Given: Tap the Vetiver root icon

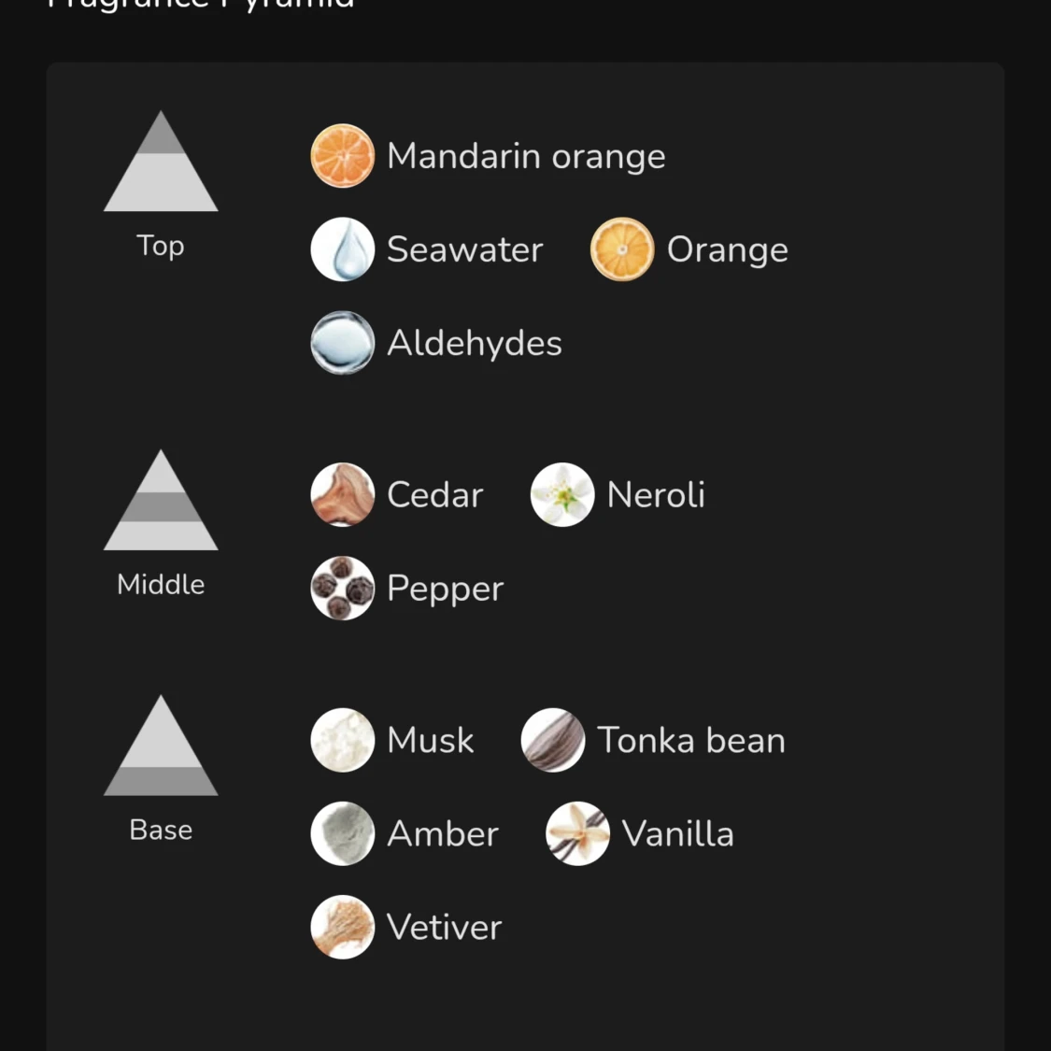Looking at the screenshot, I should [x=343, y=927].
